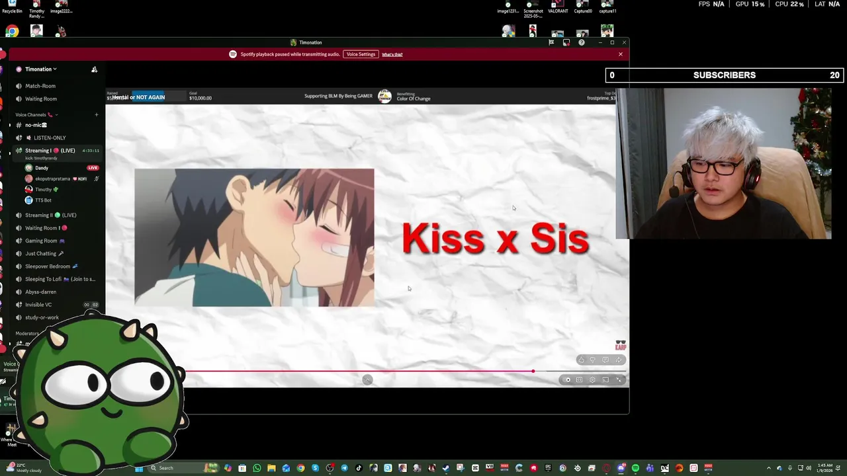
Task: Open Capture00 desktop file
Action: tap(583, 7)
